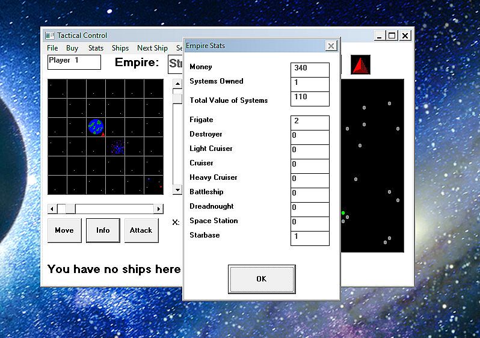Click the 'Starbase' label
480x338 pixels.
click(x=205, y=235)
